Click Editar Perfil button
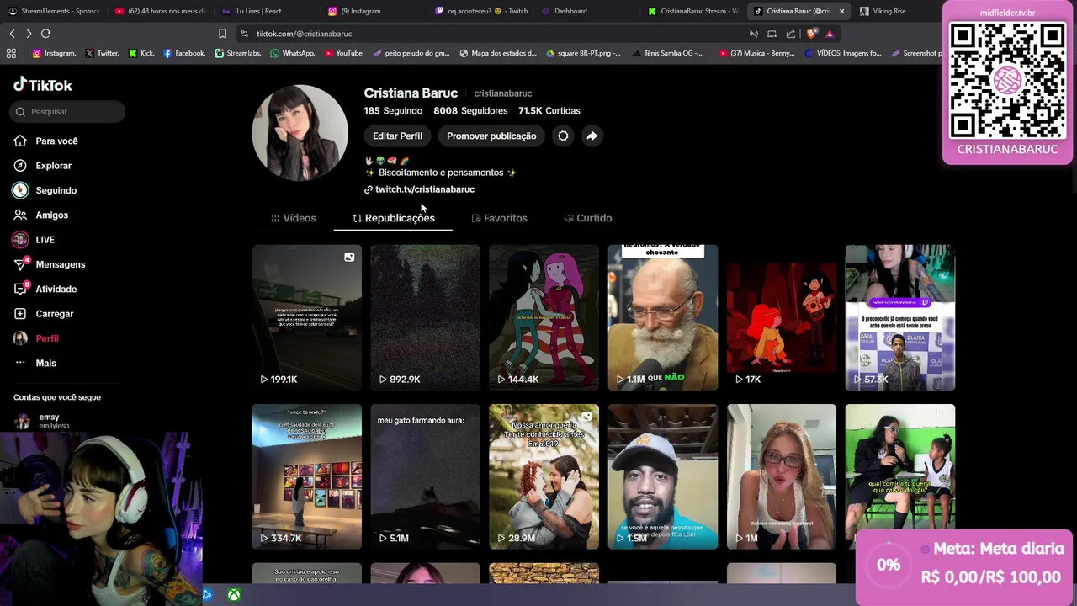Screen dimensions: 1077x606 click(397, 136)
